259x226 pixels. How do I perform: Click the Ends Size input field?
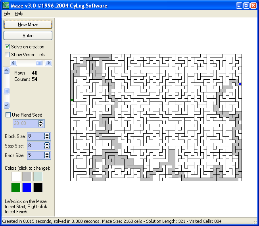(x=36, y=155)
